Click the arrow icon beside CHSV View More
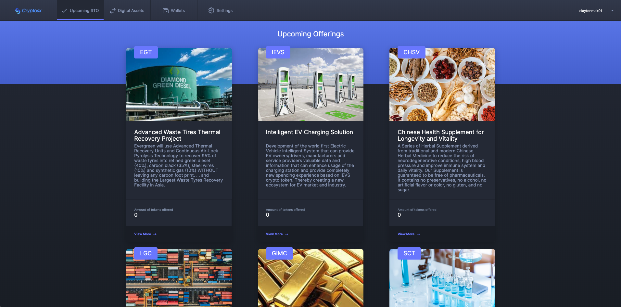 pyautogui.click(x=418, y=234)
